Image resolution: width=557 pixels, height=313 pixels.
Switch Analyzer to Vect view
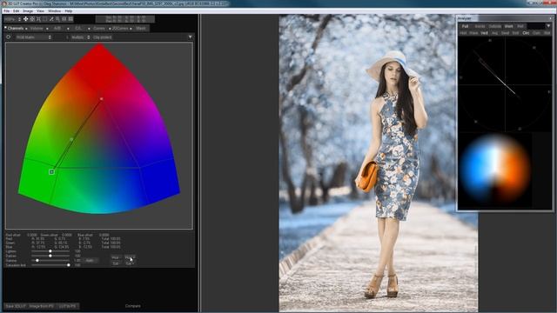click(484, 33)
